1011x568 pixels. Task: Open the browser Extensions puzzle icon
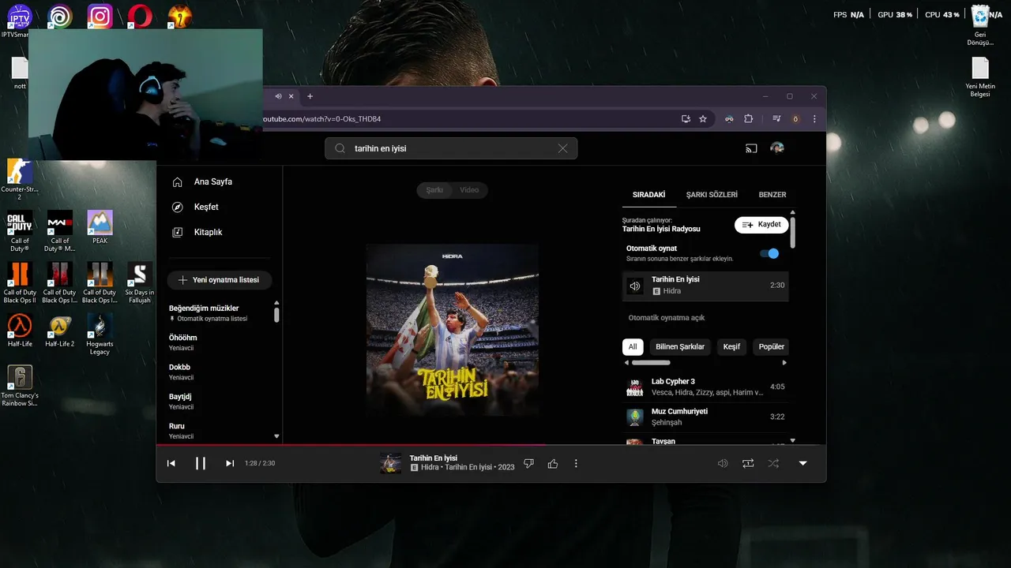click(748, 119)
